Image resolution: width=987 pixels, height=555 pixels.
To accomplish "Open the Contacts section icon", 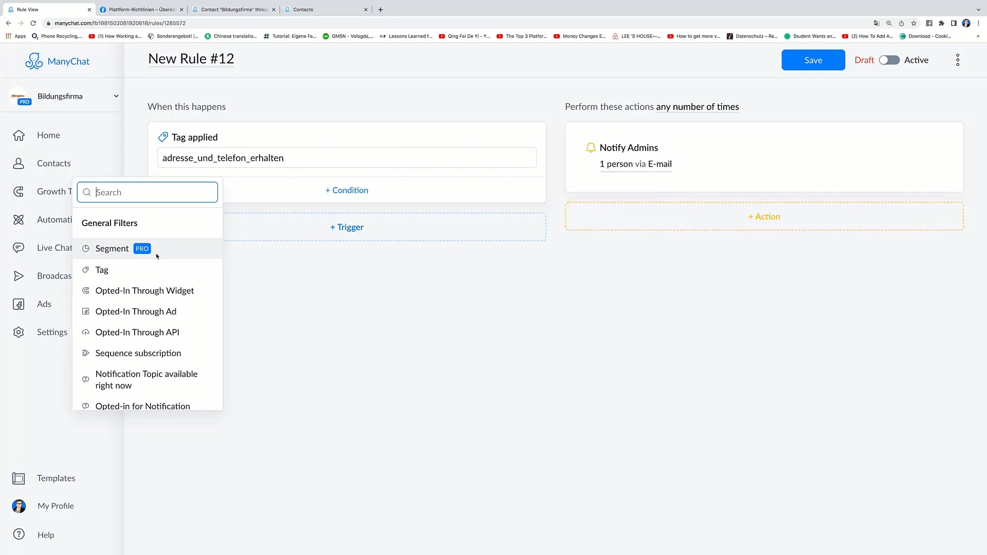I will 19,162.
